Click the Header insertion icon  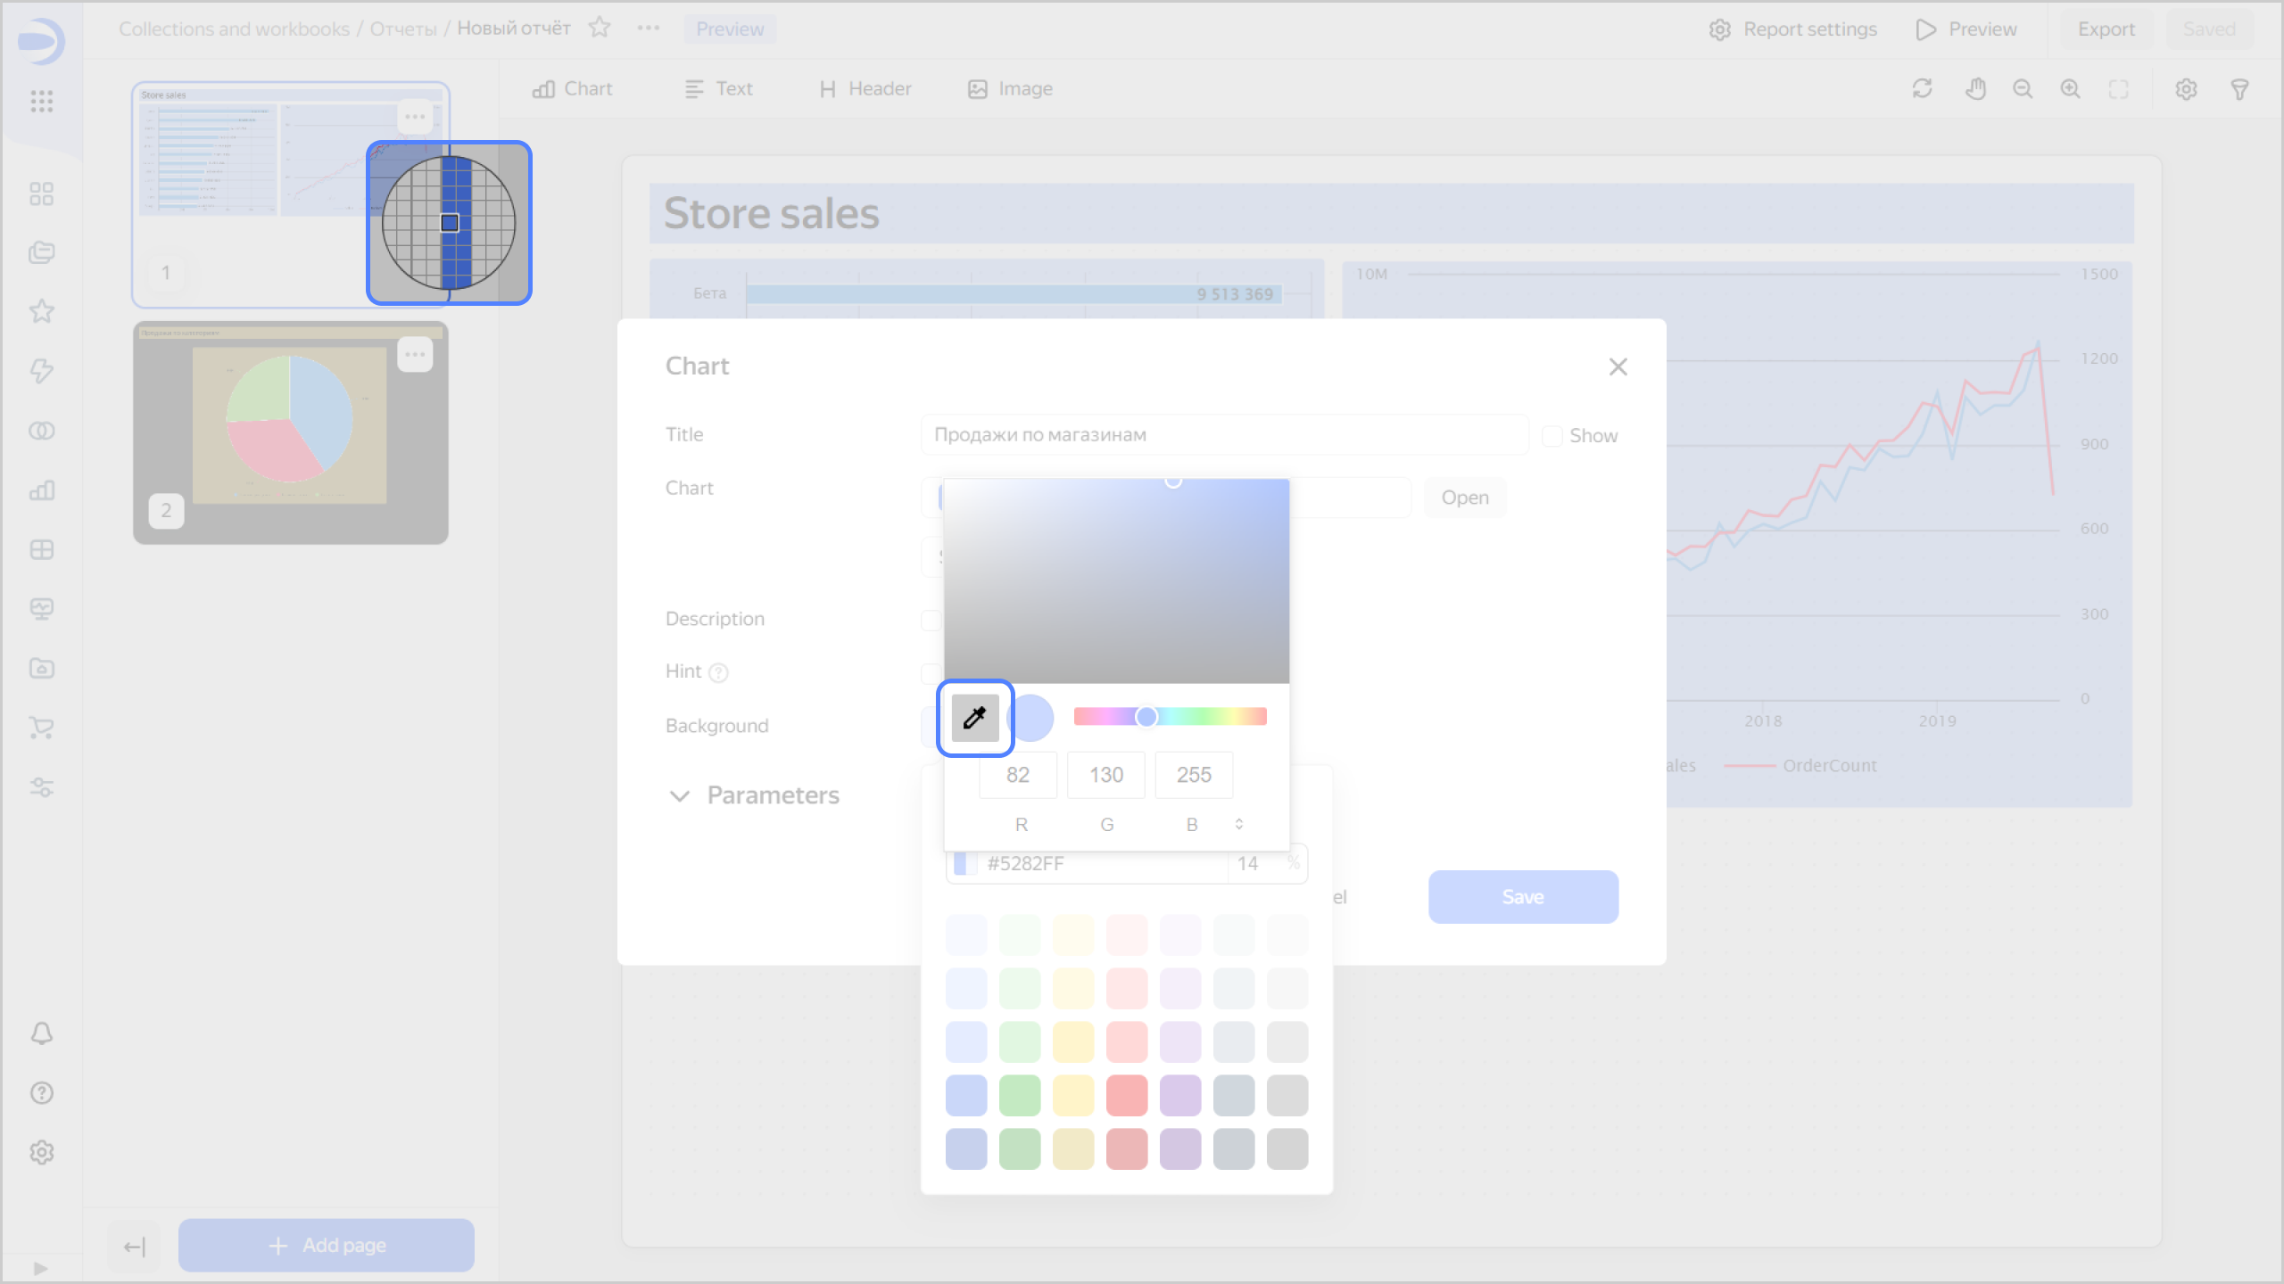coord(864,88)
